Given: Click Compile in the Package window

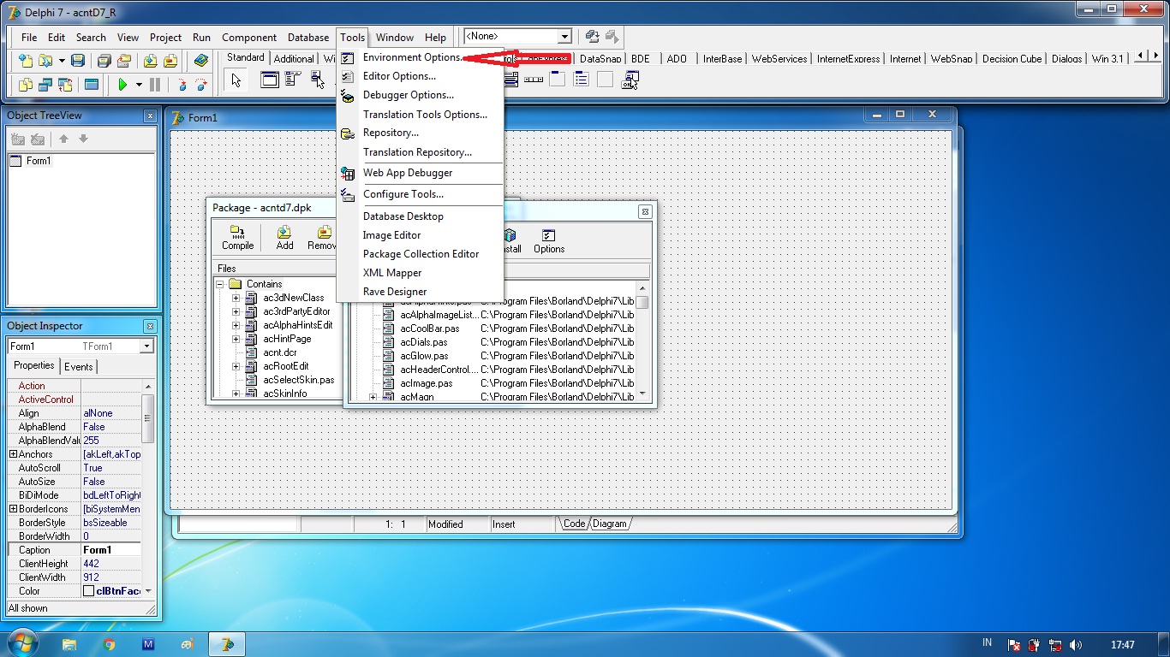Looking at the screenshot, I should 238,238.
